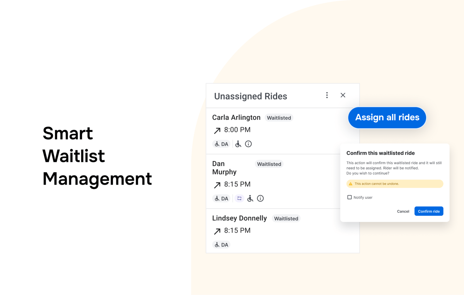Click Dan Murphy's Waitlisted tag
This screenshot has width=464, height=295.
[269, 164]
